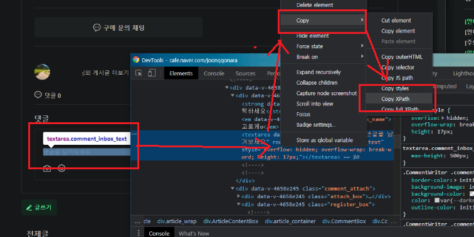Click the camera attach icon under comment box
Screen dimensions: 474x237
47,169
